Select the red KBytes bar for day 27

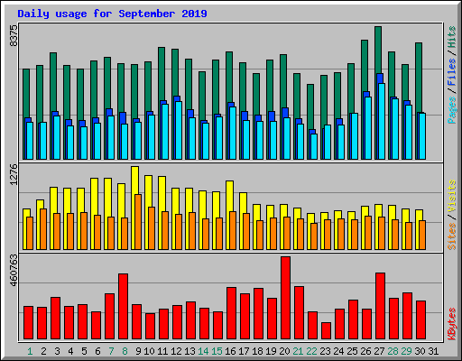380,306
